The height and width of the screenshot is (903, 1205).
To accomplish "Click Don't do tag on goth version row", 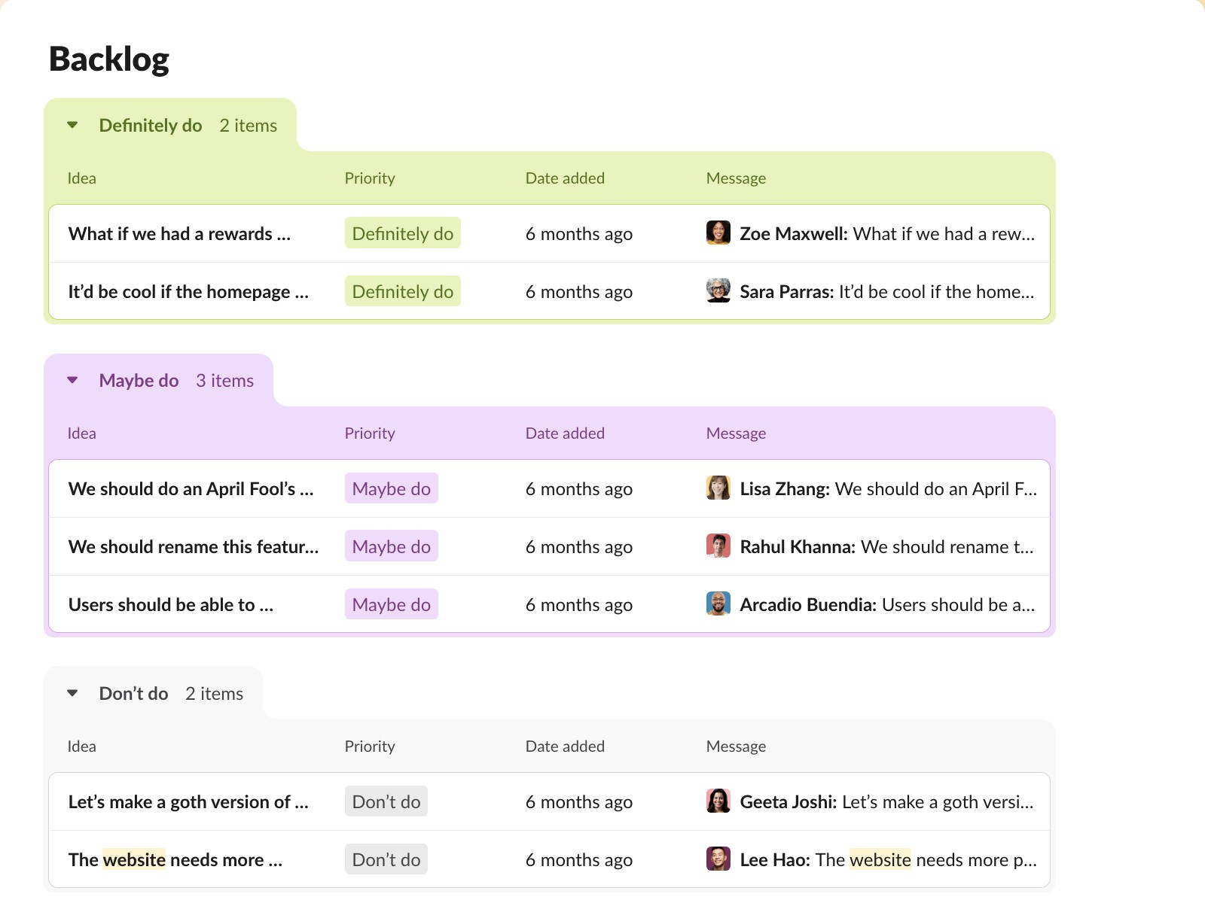I will point(386,801).
